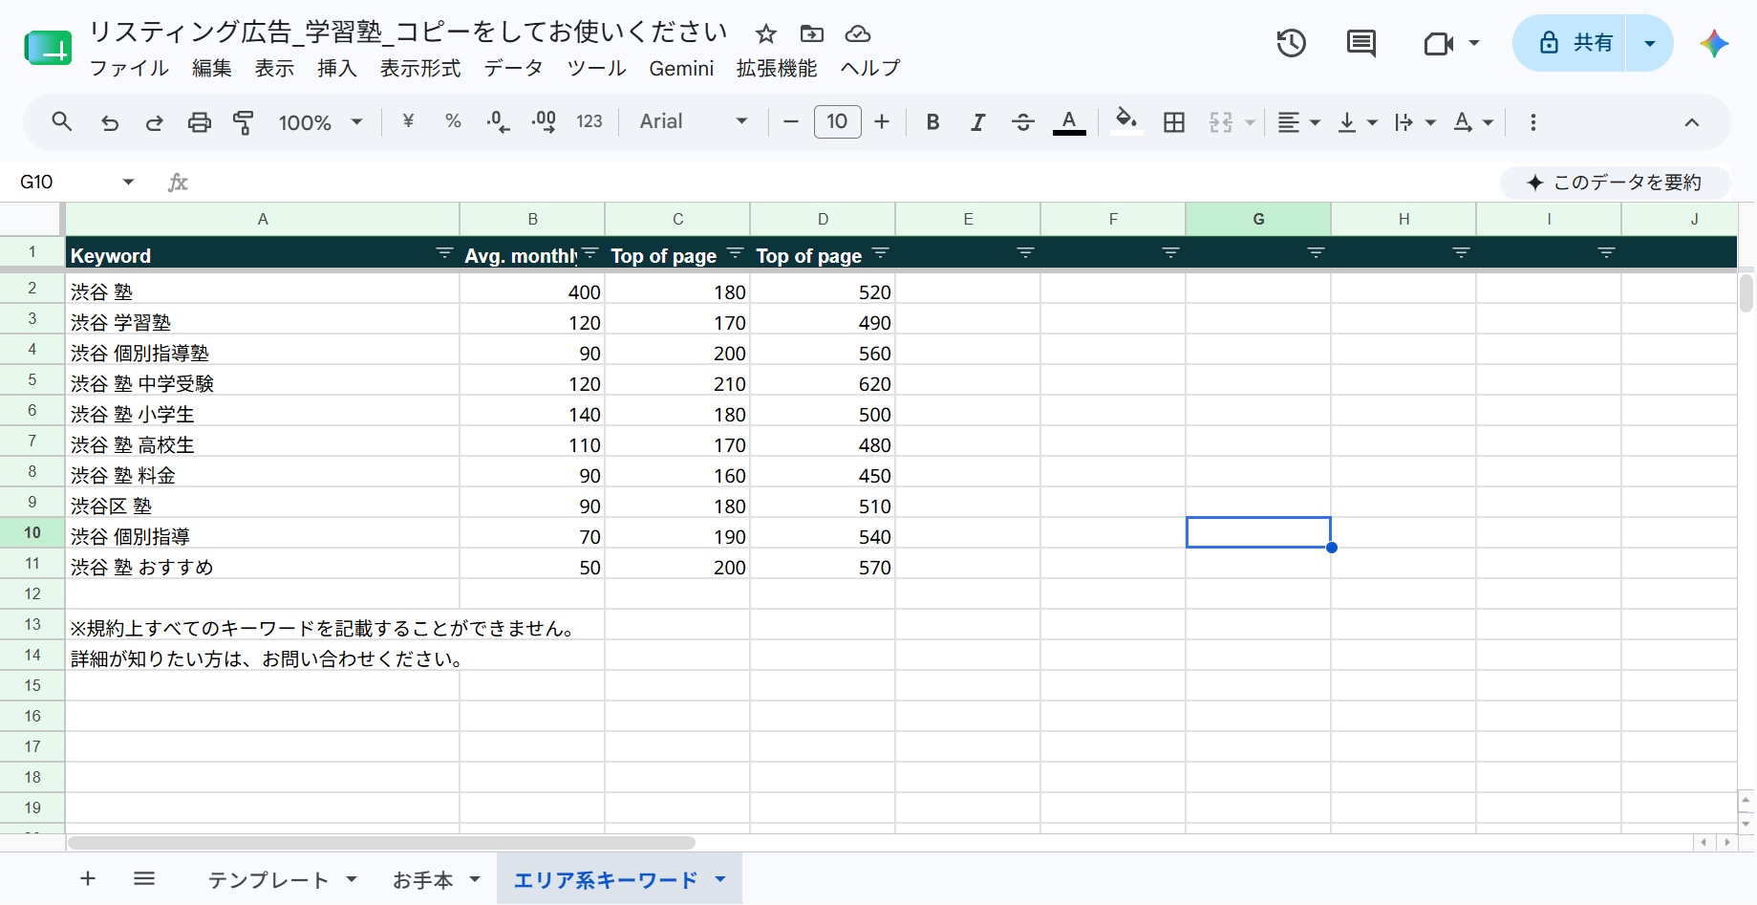The image size is (1757, 905).
Task: Star this spreadsheet
Action: [x=765, y=34]
